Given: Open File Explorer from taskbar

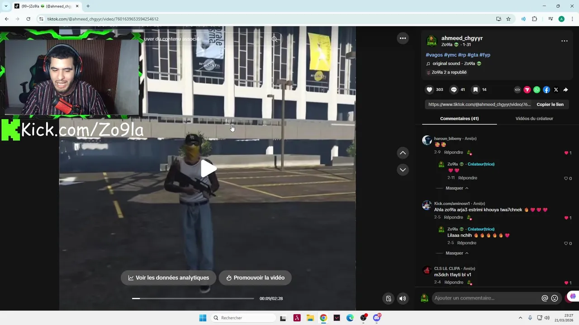Looking at the screenshot, I should pos(310,318).
